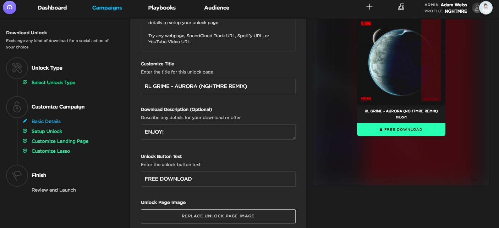This screenshot has height=228, width=499.
Task: Click the preview title RL GRIME - AURORA
Action: click(x=401, y=111)
